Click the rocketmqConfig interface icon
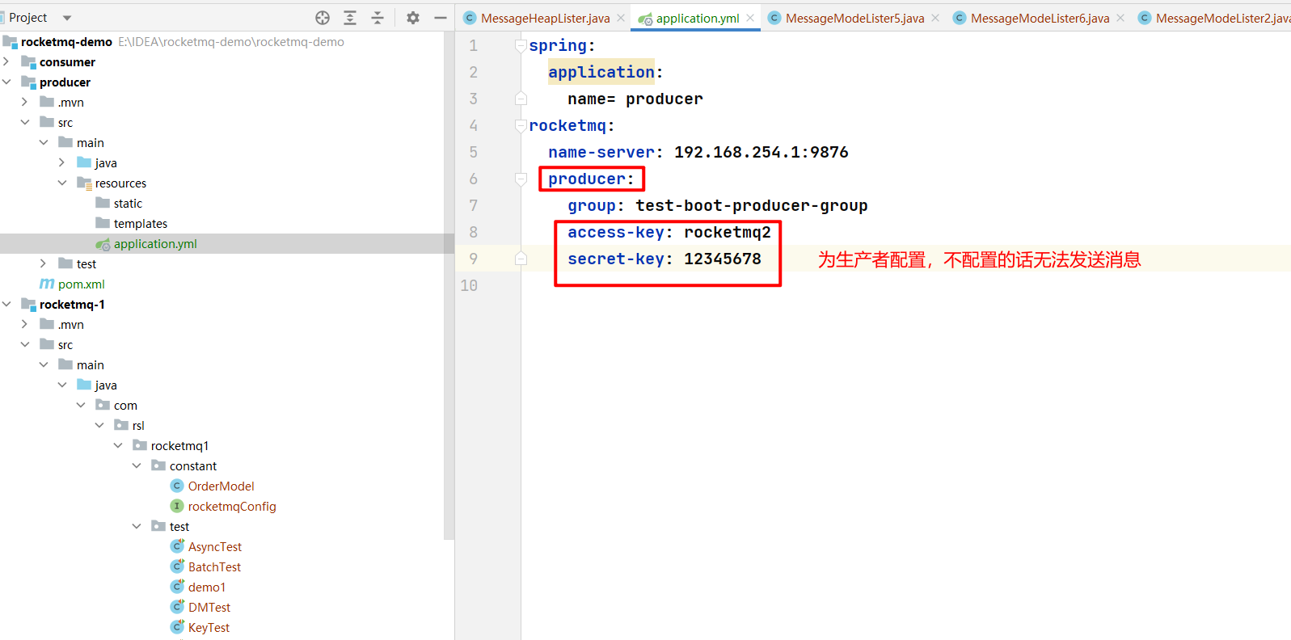Viewport: 1291px width, 640px height. pyautogui.click(x=177, y=506)
